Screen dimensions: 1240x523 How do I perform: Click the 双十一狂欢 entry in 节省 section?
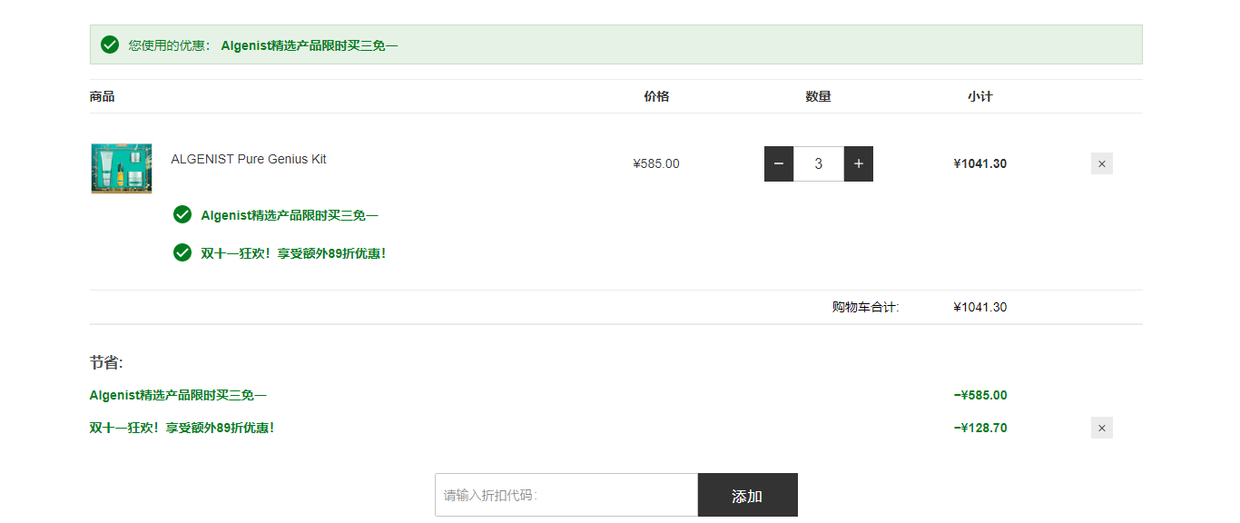(182, 428)
